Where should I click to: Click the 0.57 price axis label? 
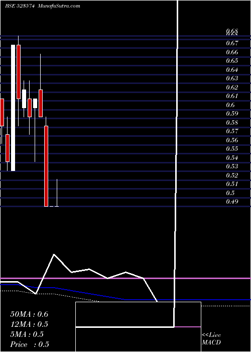point(232,131)
